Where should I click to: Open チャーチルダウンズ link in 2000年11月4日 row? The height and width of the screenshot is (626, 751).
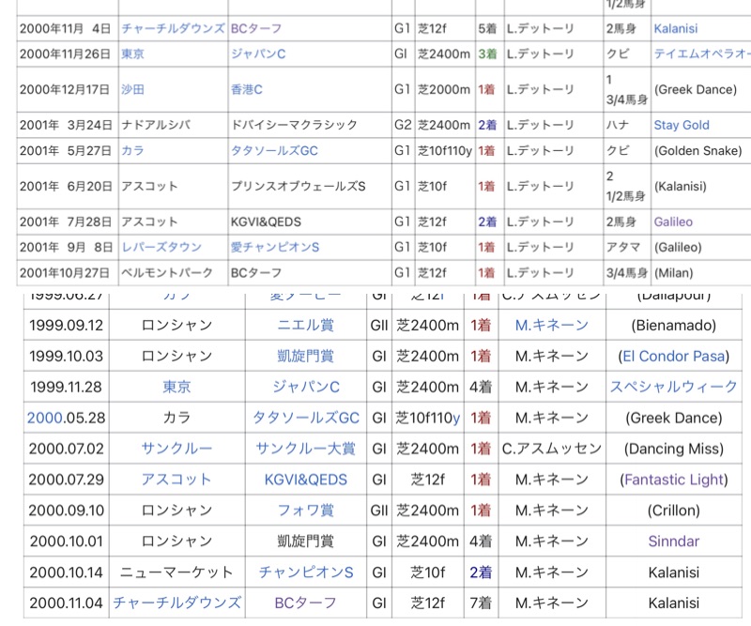tap(173, 28)
